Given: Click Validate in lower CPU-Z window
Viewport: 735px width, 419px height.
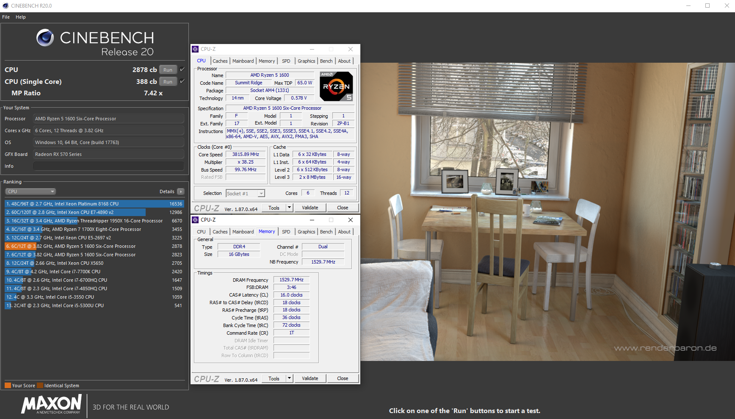Looking at the screenshot, I should (310, 378).
